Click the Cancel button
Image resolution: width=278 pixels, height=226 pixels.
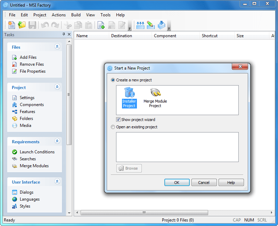(204, 183)
